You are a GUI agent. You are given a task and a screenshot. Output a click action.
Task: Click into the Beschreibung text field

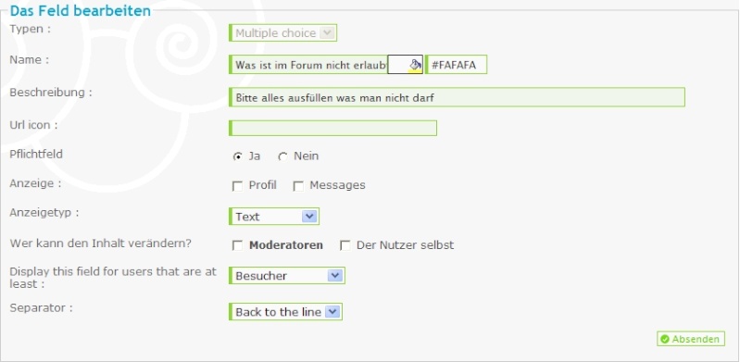tap(457, 97)
